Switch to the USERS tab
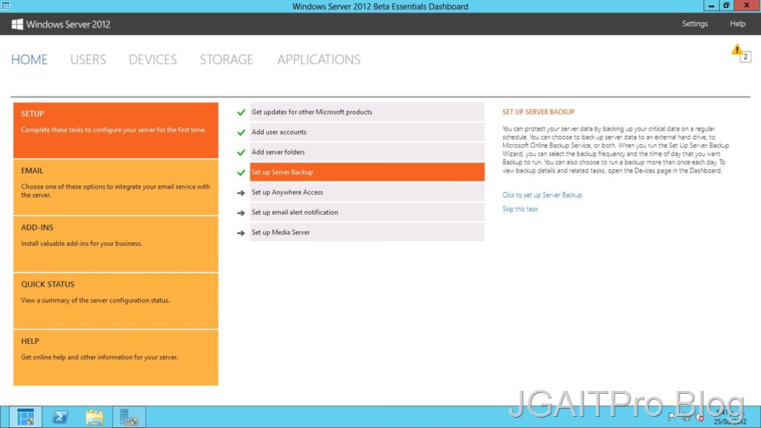The width and height of the screenshot is (761, 428). pyautogui.click(x=88, y=59)
